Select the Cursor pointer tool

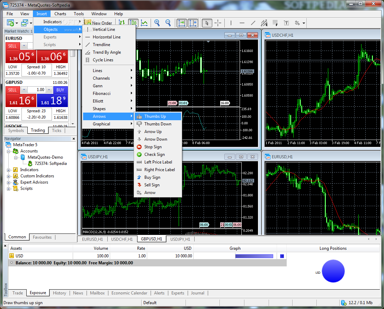click(207, 23)
